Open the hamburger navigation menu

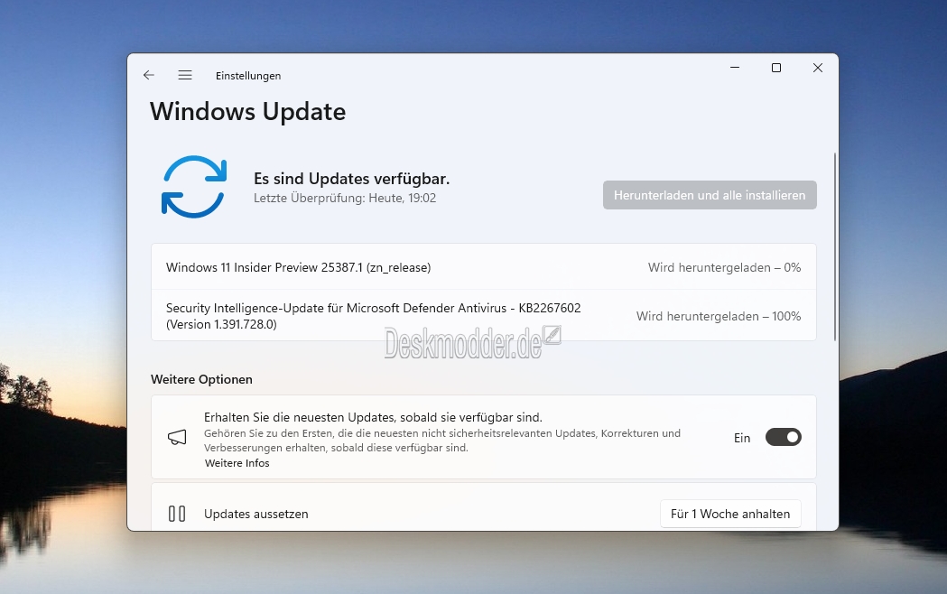(185, 75)
